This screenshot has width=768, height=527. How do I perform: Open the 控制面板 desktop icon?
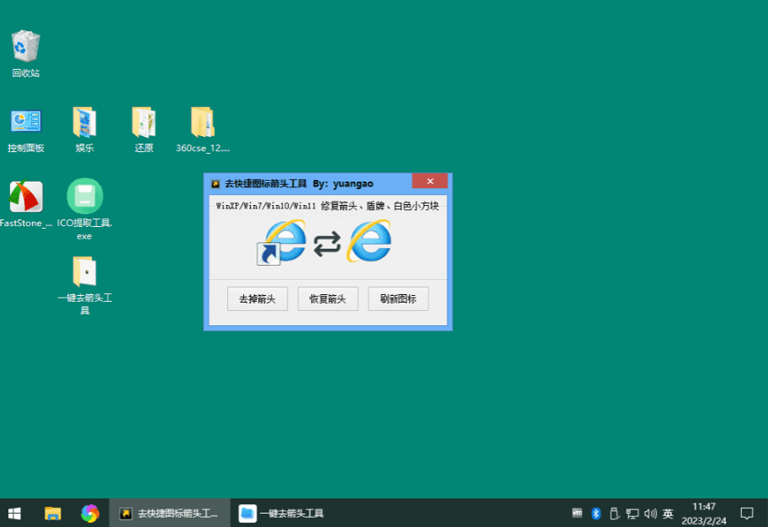[x=25, y=122]
